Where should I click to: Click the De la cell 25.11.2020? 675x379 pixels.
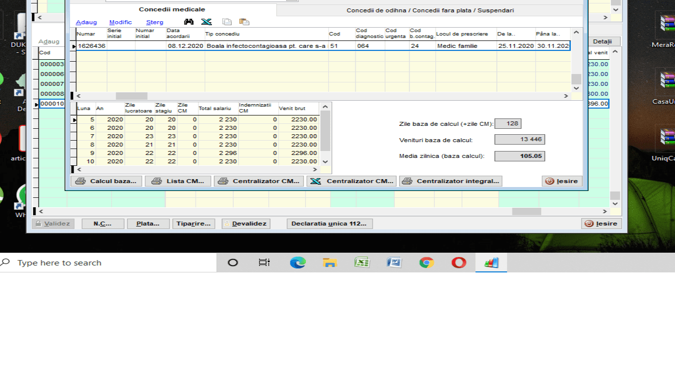click(516, 46)
